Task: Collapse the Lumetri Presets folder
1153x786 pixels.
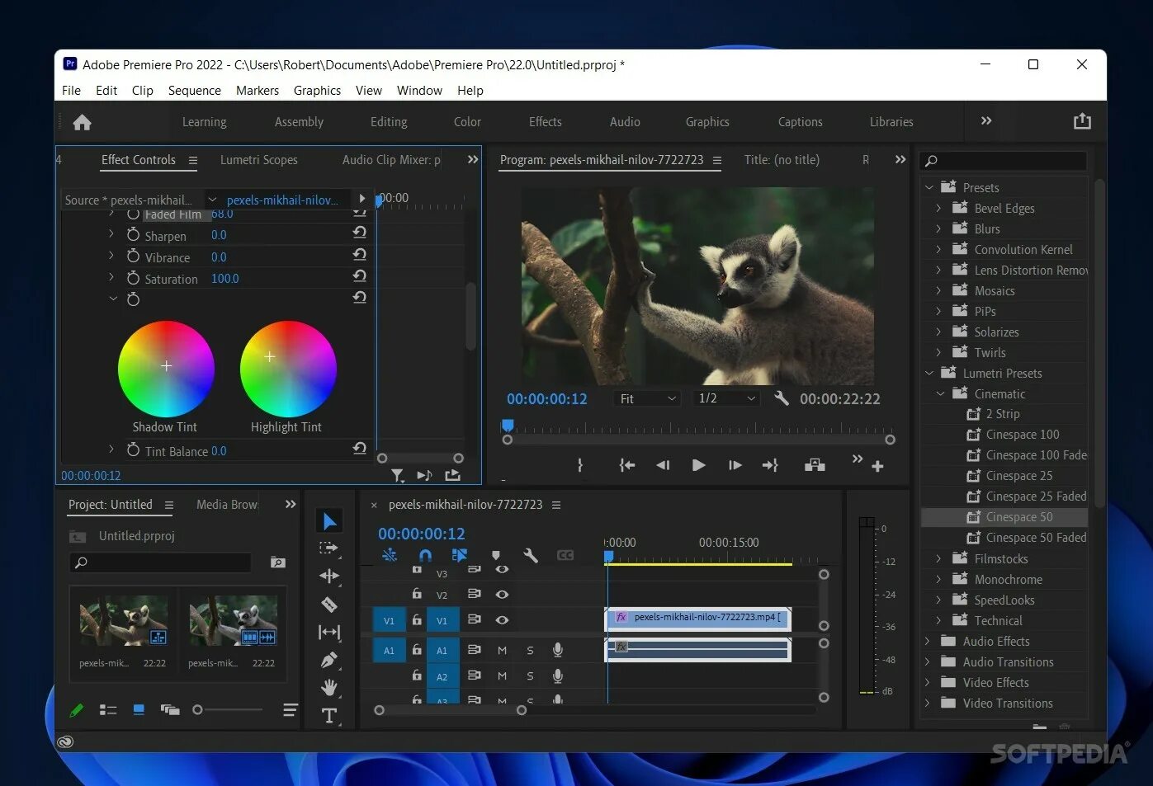Action: [929, 373]
